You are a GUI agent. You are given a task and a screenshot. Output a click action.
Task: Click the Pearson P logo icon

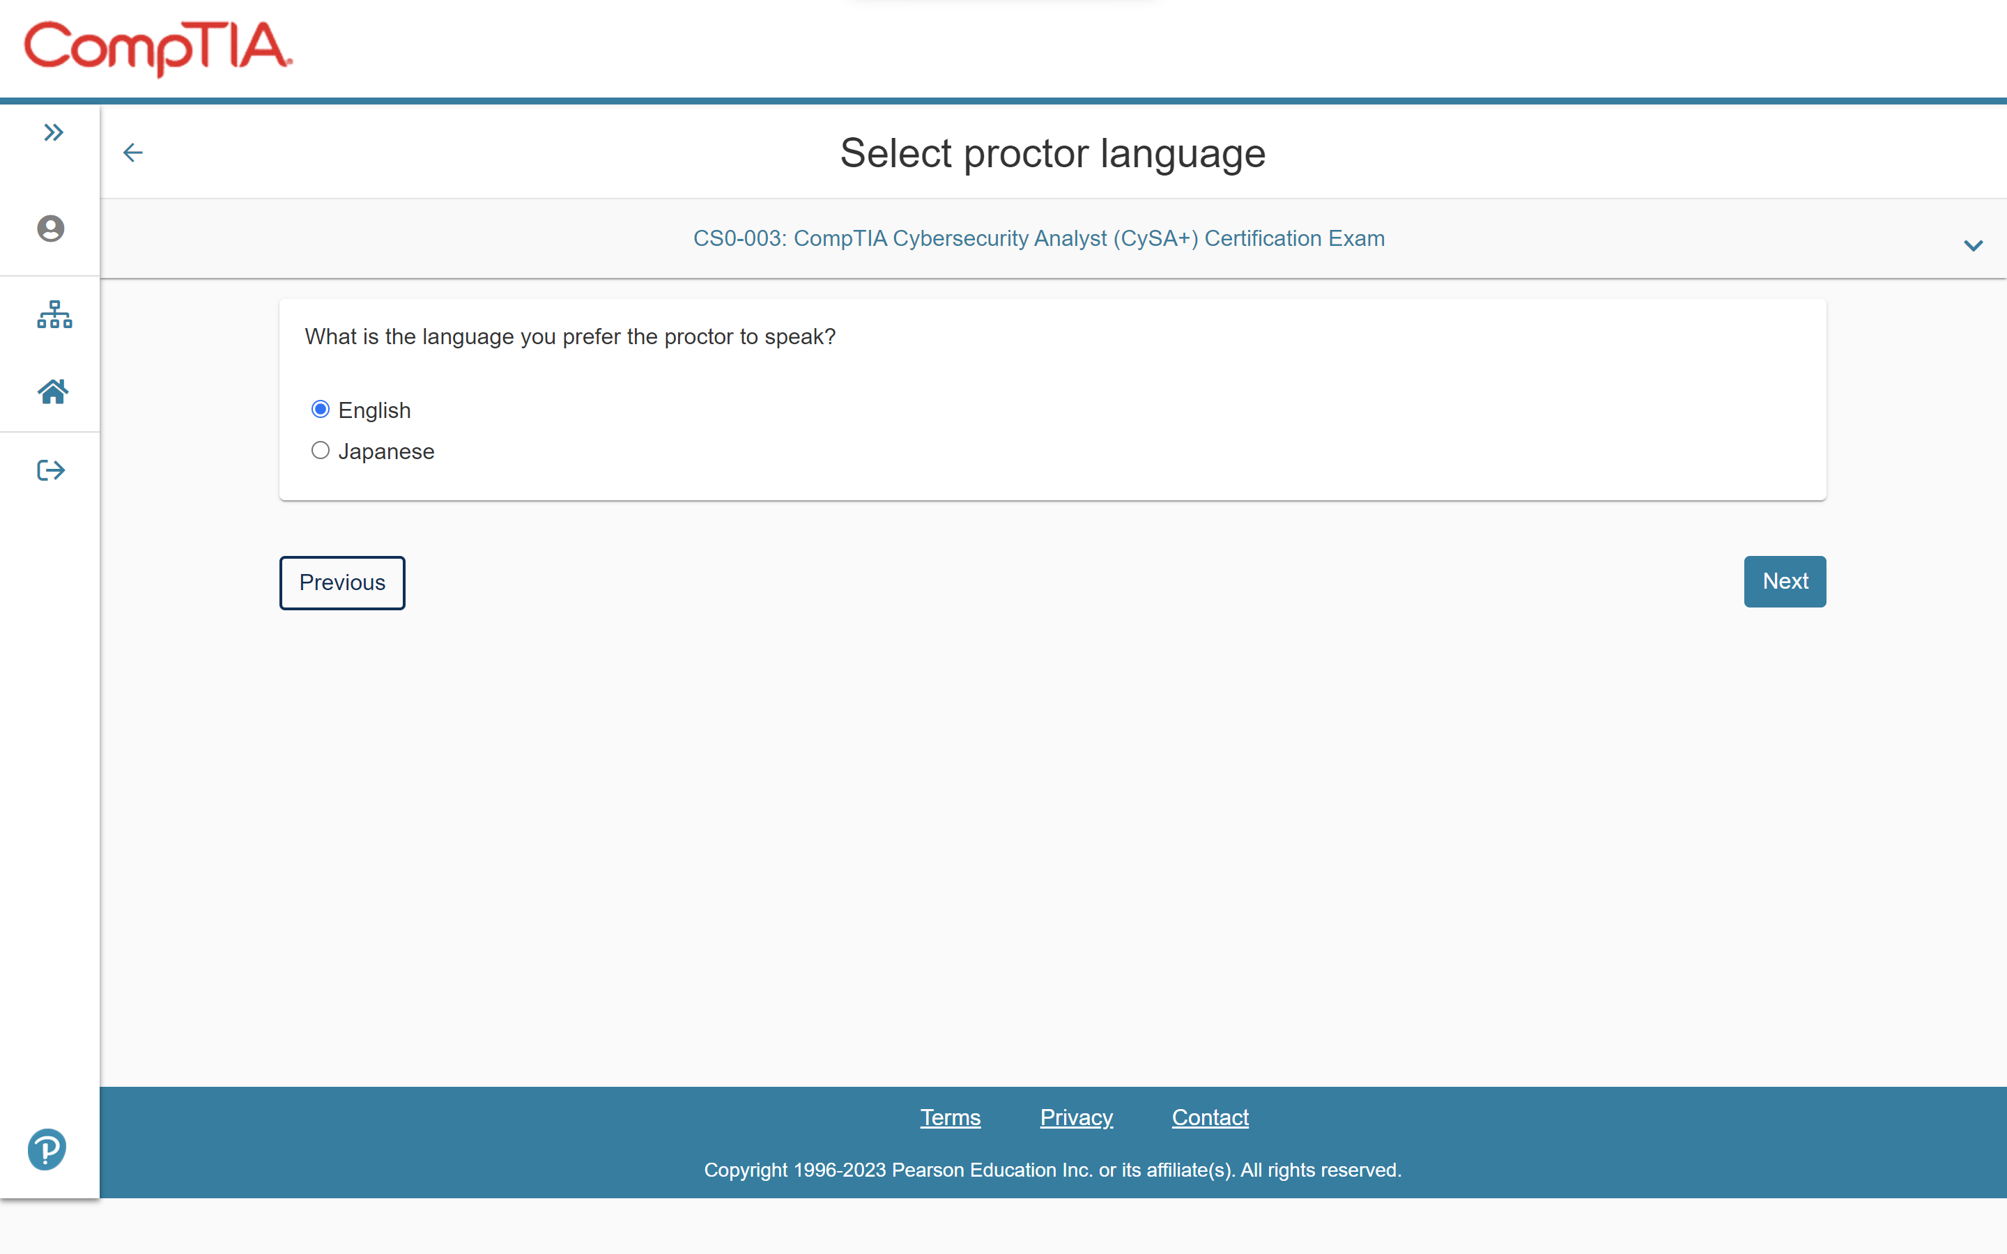point(47,1149)
